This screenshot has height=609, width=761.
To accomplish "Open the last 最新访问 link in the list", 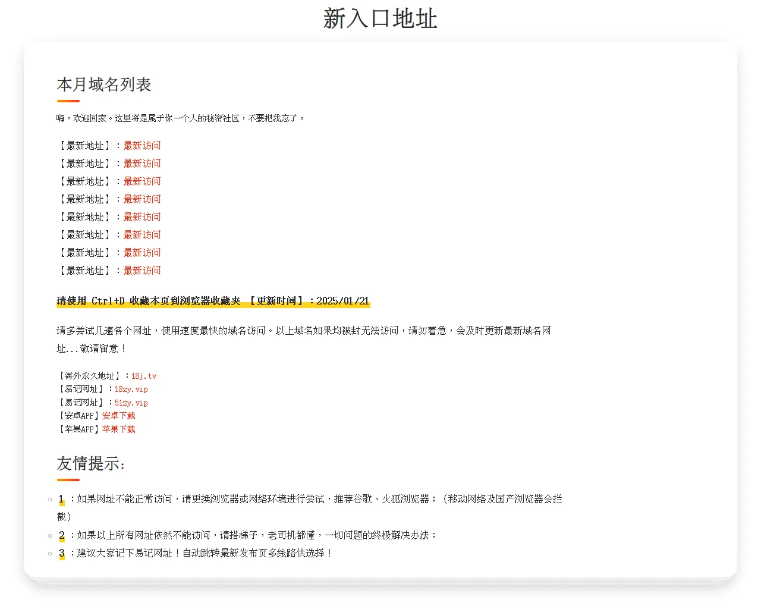I will click(x=141, y=271).
